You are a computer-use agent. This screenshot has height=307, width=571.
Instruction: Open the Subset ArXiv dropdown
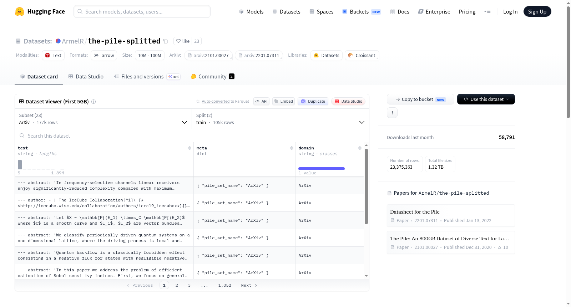pyautogui.click(x=103, y=119)
